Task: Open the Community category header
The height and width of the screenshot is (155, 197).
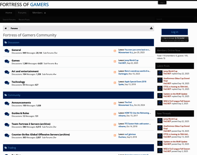Action: (x=14, y=95)
